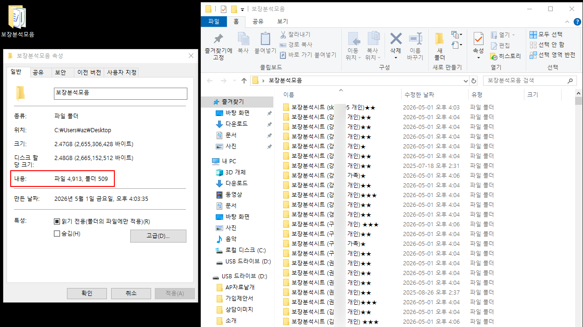583x327 pixels.
Task: Expand the 속성 dropdown arrow in ribbon
Action: coord(478,58)
